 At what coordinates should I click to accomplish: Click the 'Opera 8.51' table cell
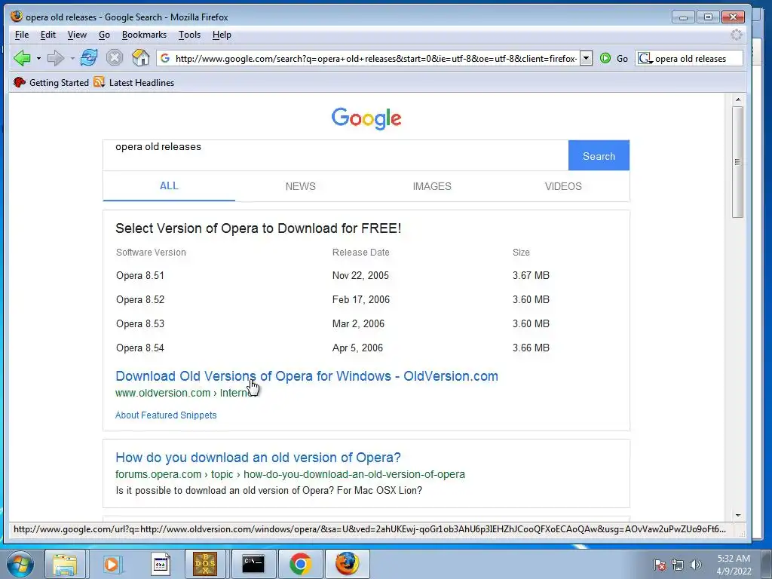click(140, 275)
